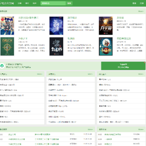
Task: Open the 斗罗大陆V重生唐三 book cover
Action: click(7, 26)
